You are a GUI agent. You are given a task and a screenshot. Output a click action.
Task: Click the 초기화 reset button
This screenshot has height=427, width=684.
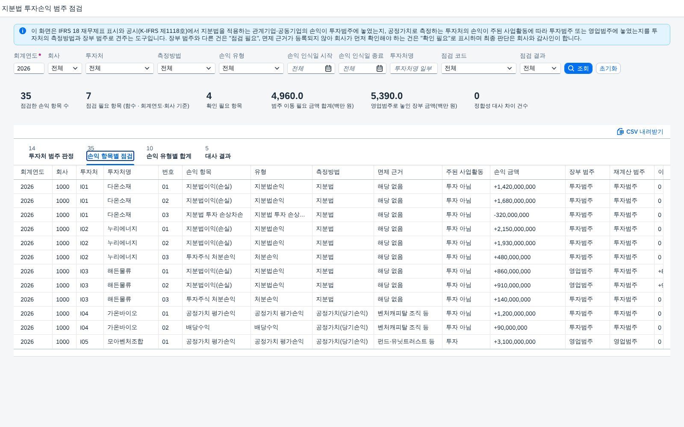(608, 68)
